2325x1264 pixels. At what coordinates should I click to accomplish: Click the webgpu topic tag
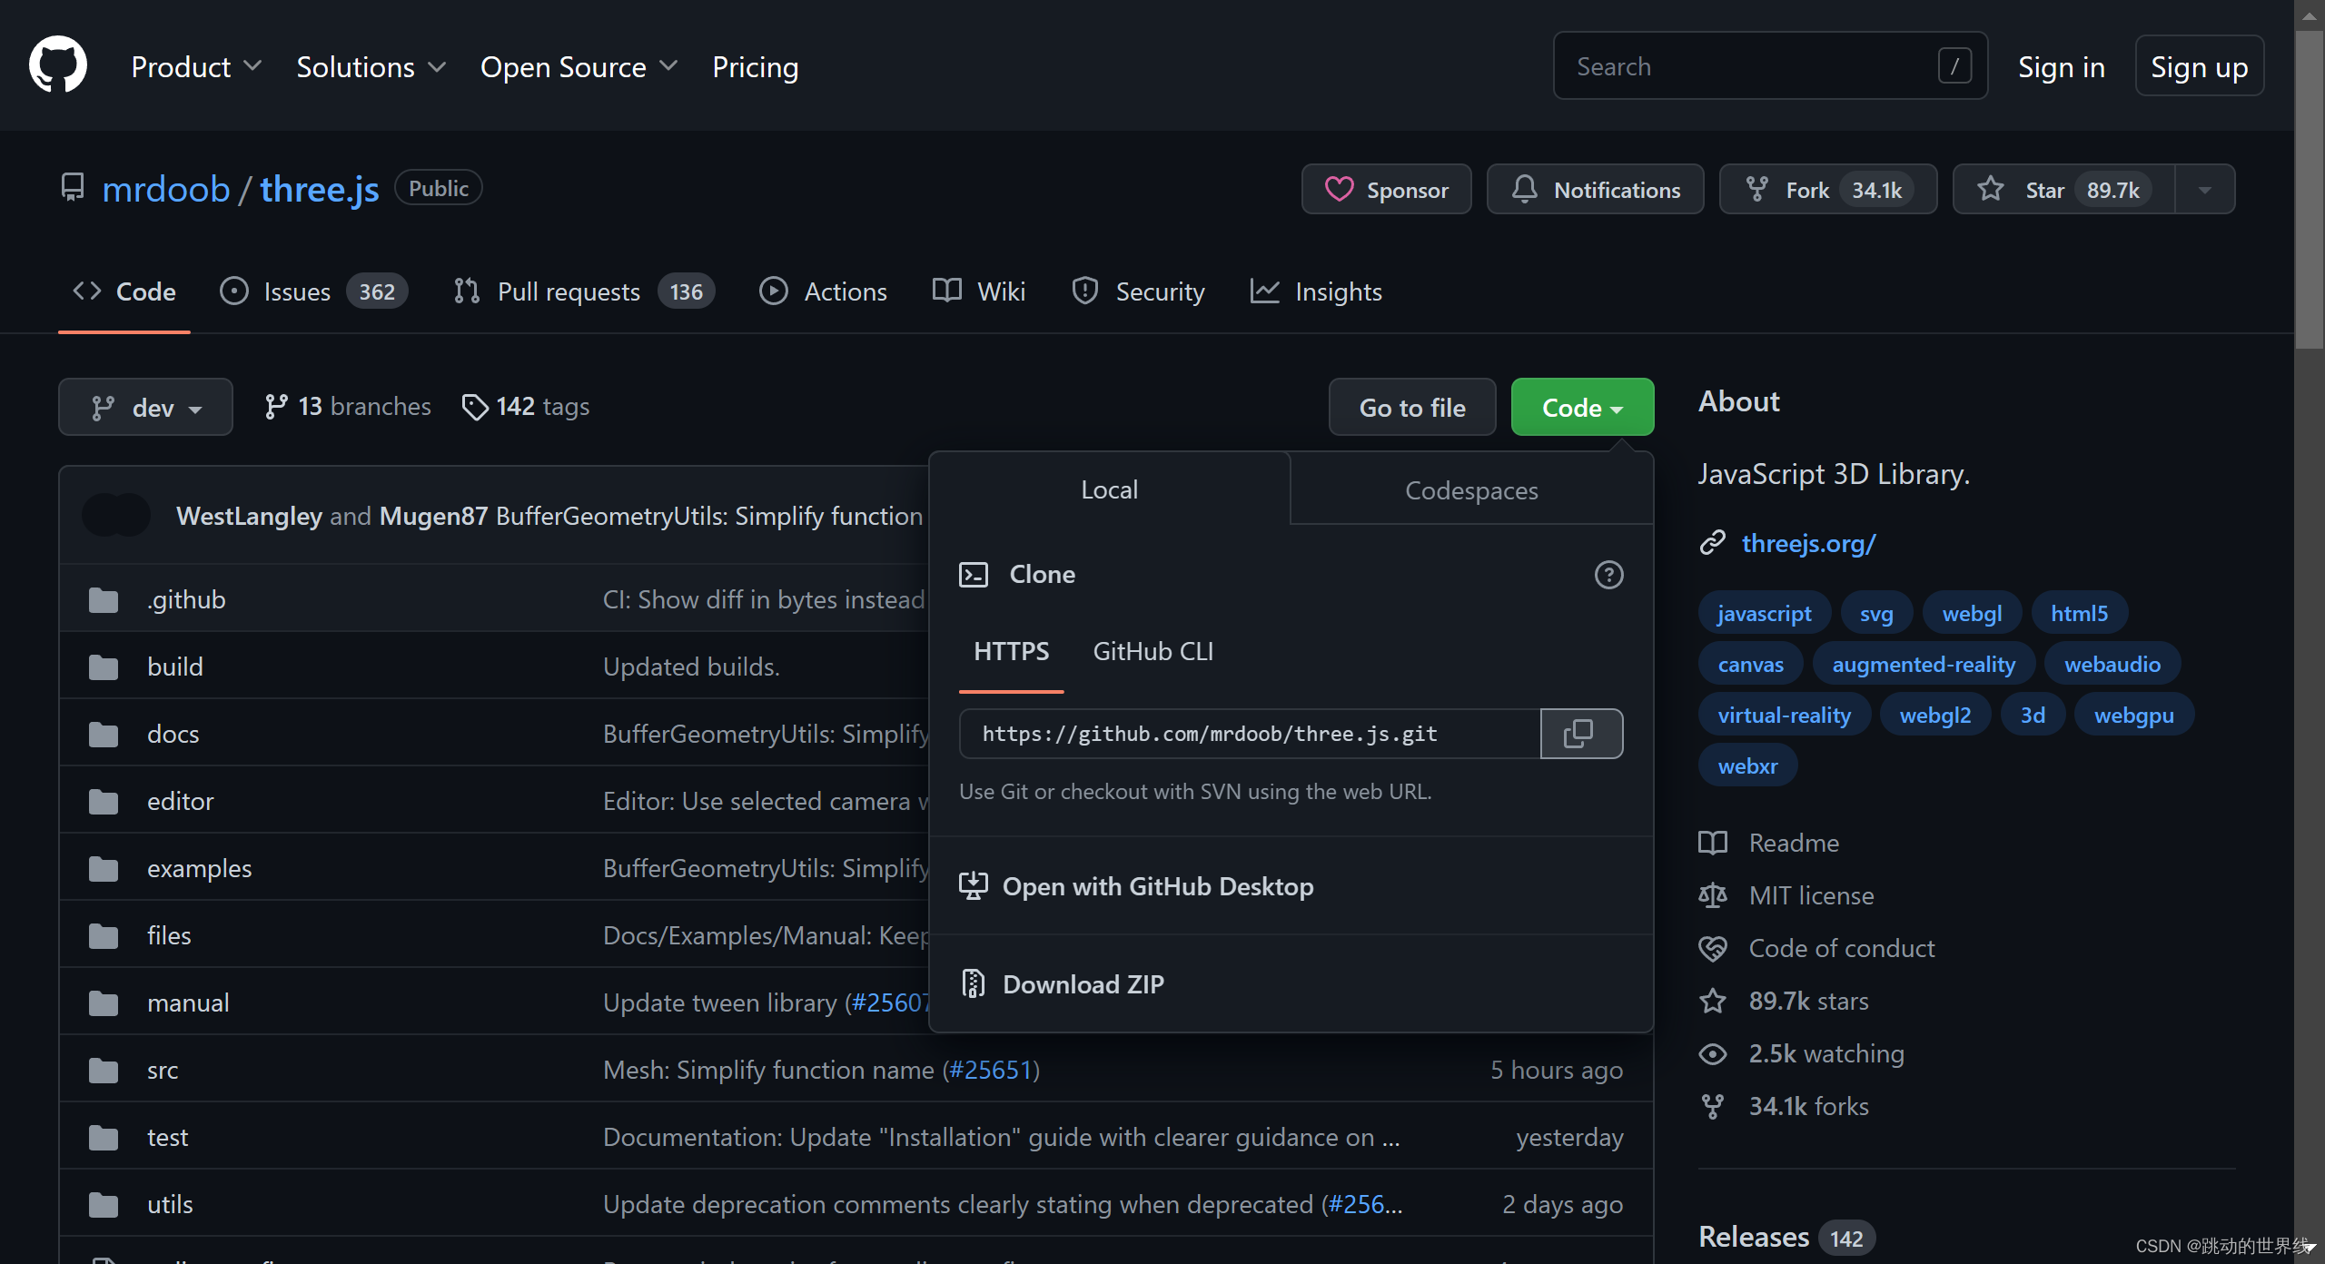(x=2133, y=715)
